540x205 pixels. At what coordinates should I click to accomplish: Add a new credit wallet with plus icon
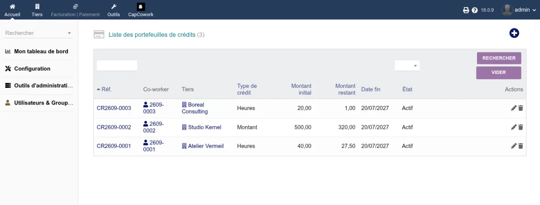tap(514, 33)
